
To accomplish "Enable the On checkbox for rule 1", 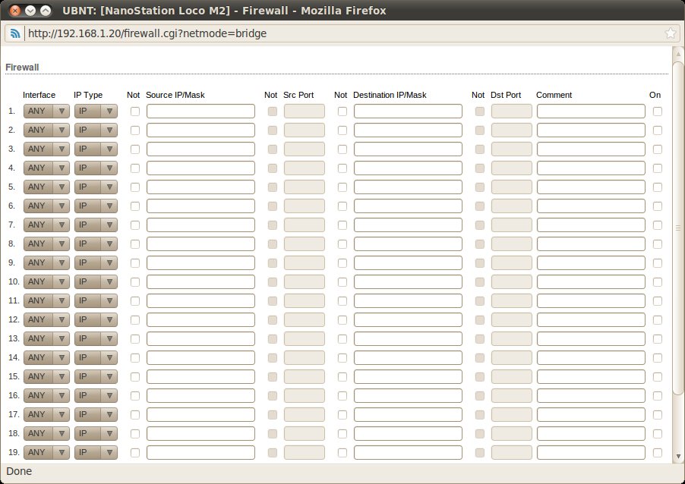I will [657, 111].
